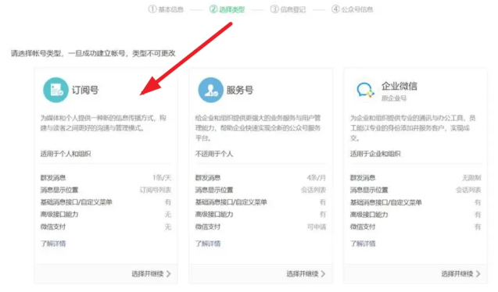Click the chevron arrow in 服务号 card footer
This screenshot has width=498, height=292.
tap(324, 273)
